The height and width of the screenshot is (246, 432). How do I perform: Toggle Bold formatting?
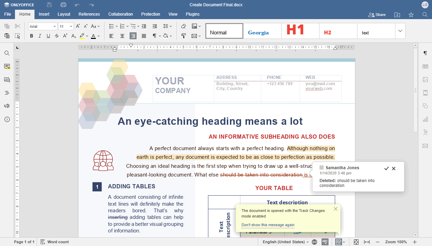pyautogui.click(x=31, y=36)
